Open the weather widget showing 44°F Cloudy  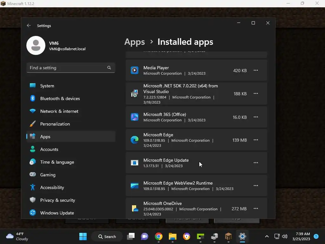point(17,236)
